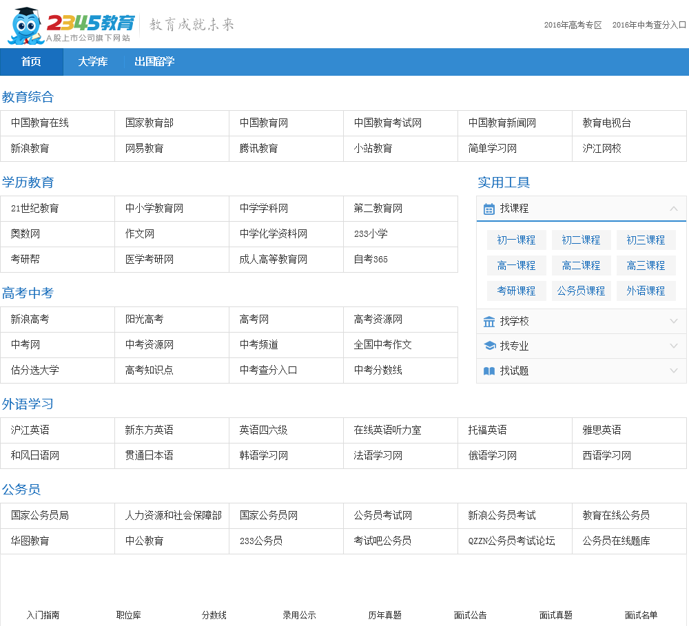689x626 pixels.
Task: Click the calendar icon beside 找课程
Action: coord(489,209)
